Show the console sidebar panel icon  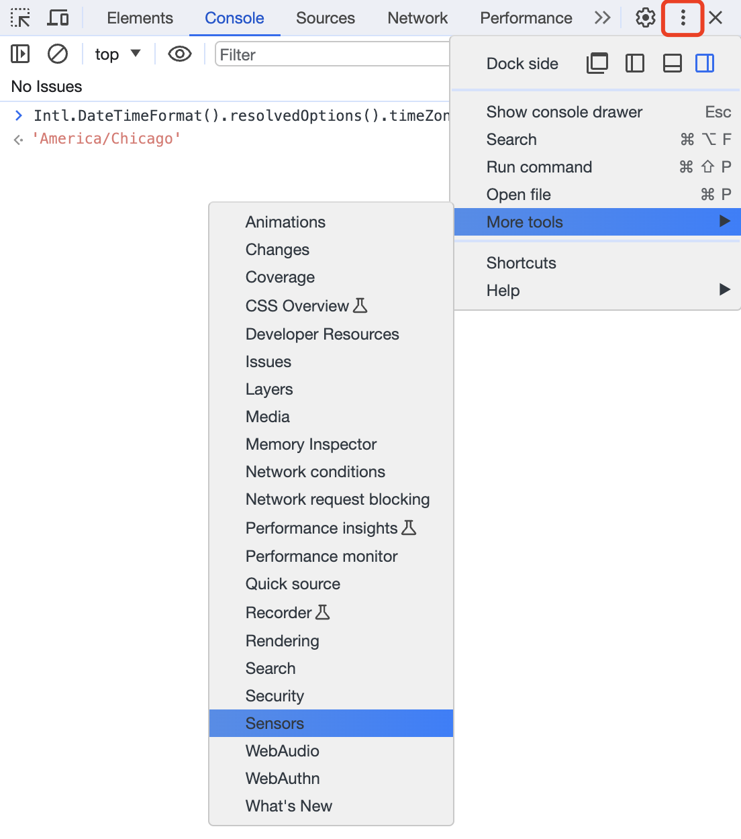(20, 54)
